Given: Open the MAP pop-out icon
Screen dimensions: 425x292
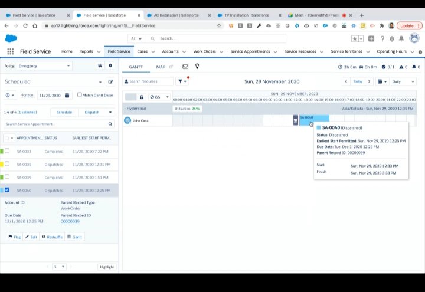Looking at the screenshot, I should pos(171,67).
